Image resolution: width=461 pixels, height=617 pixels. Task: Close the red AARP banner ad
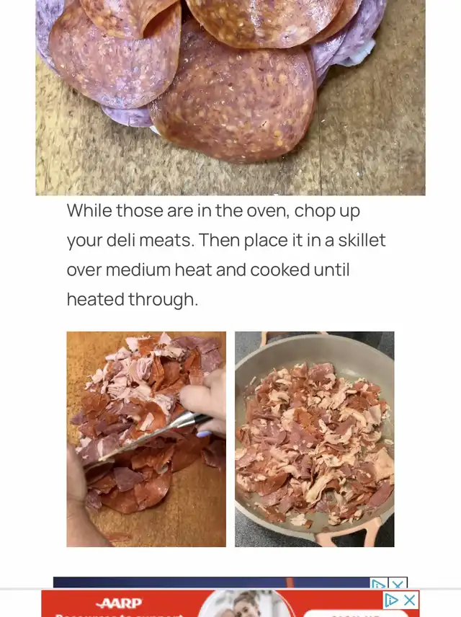[410, 600]
